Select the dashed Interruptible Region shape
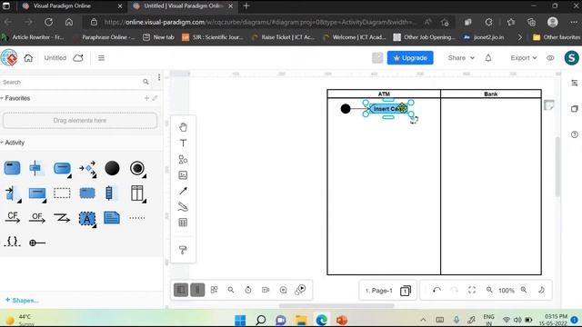Viewport: 582px width, 327px height. [x=62, y=193]
